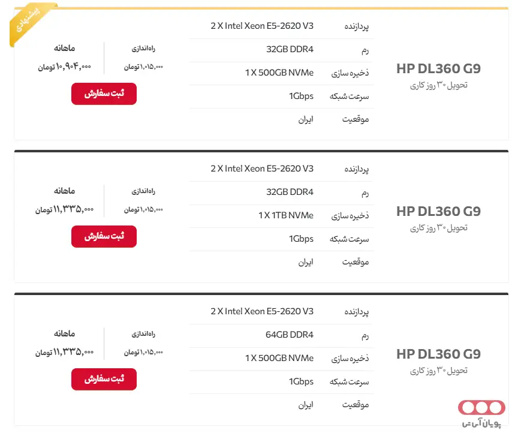512x433 pixels.
Task: Click the third card's راه‌اندازی label
Action: click(143, 333)
